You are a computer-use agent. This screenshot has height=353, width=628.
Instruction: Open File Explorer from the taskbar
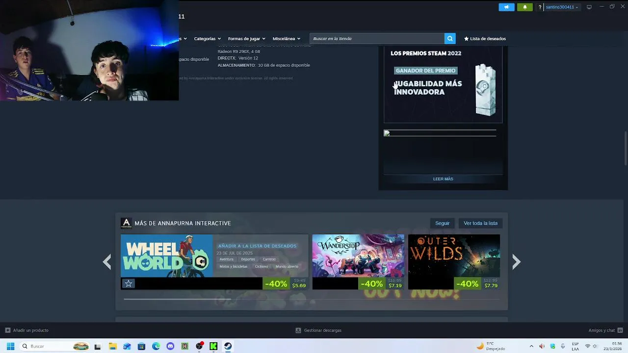coord(112,346)
